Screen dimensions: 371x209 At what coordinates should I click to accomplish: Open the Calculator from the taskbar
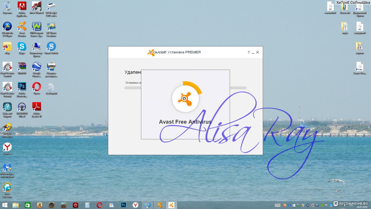click(x=87, y=205)
